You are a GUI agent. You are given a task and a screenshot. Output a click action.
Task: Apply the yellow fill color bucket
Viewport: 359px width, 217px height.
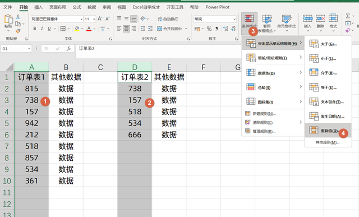tap(77, 29)
